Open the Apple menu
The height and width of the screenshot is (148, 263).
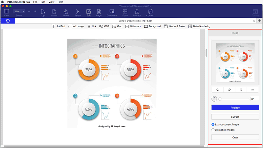click(x=3, y=2)
